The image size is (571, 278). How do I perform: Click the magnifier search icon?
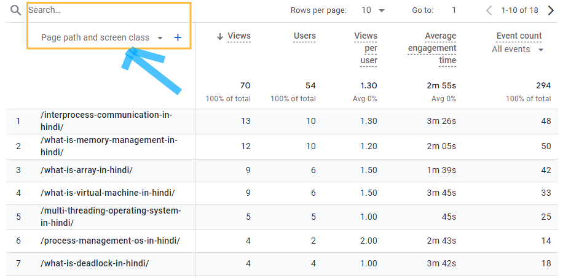click(15, 10)
